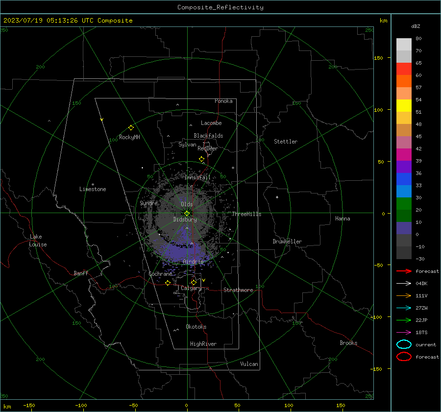Select the orange 57-60 dBZ color swatch
This screenshot has height=412, width=441.
[404, 81]
